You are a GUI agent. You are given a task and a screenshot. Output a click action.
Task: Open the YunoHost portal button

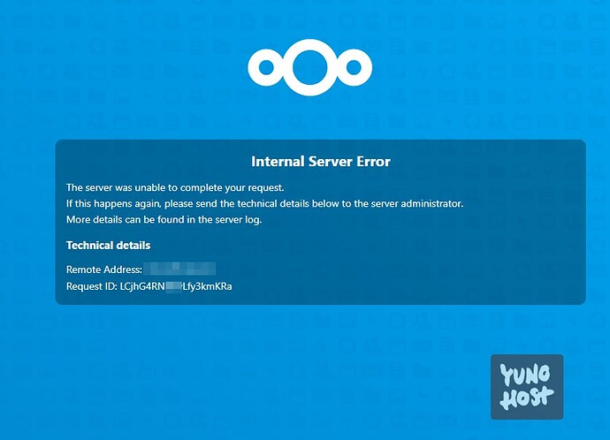527,387
